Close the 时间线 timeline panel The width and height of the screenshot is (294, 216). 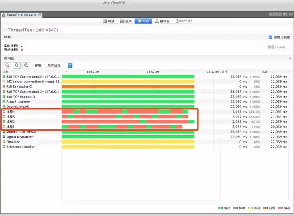tap(290, 58)
